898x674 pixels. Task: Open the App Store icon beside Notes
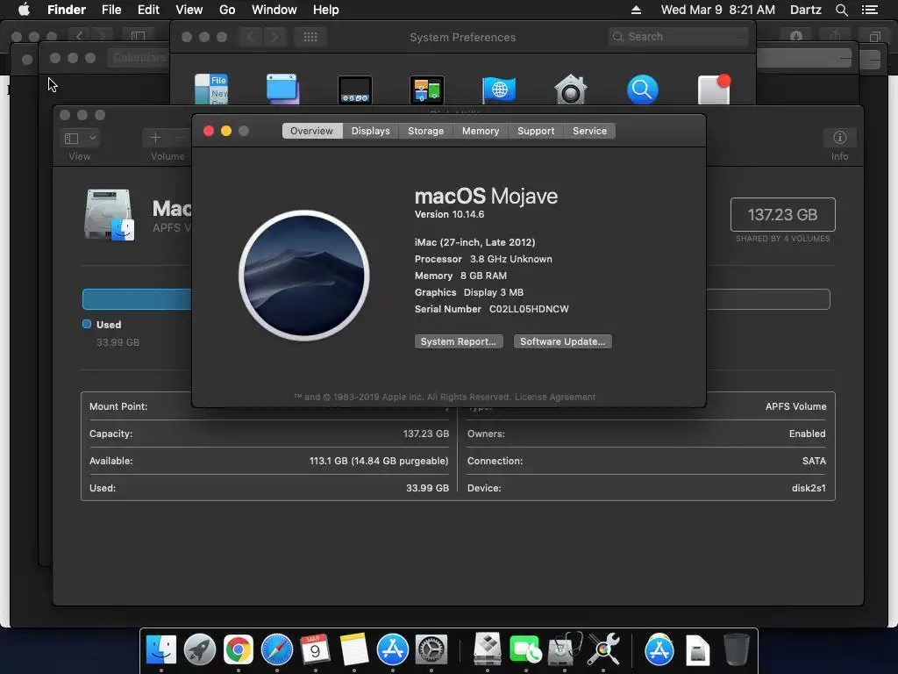(392, 649)
